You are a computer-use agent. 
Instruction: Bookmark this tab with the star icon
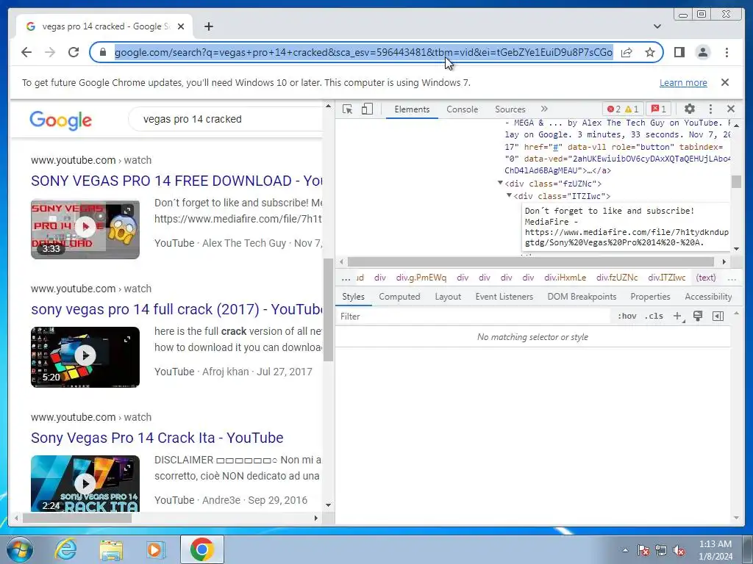(x=650, y=52)
